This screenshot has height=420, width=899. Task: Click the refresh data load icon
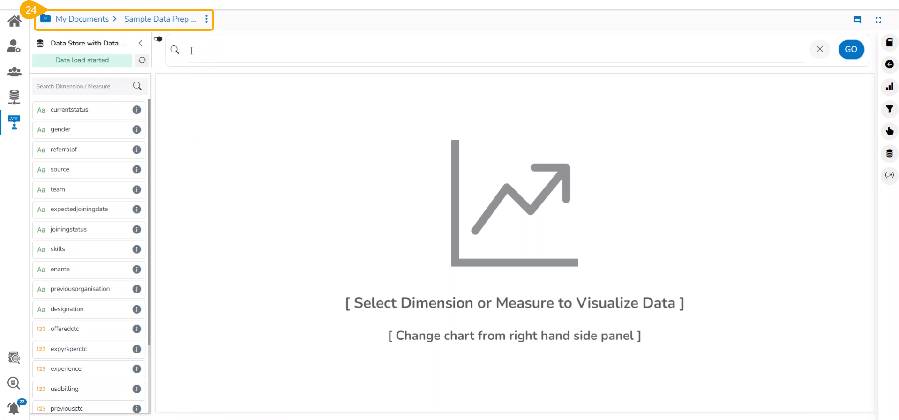click(142, 60)
